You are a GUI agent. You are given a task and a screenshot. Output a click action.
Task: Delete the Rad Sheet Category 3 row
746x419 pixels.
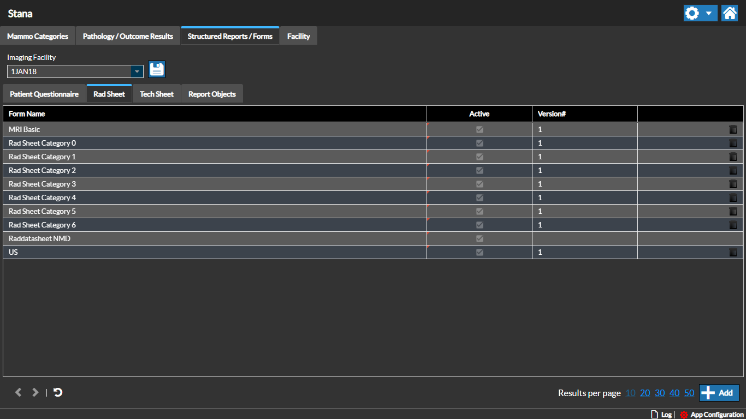point(733,184)
